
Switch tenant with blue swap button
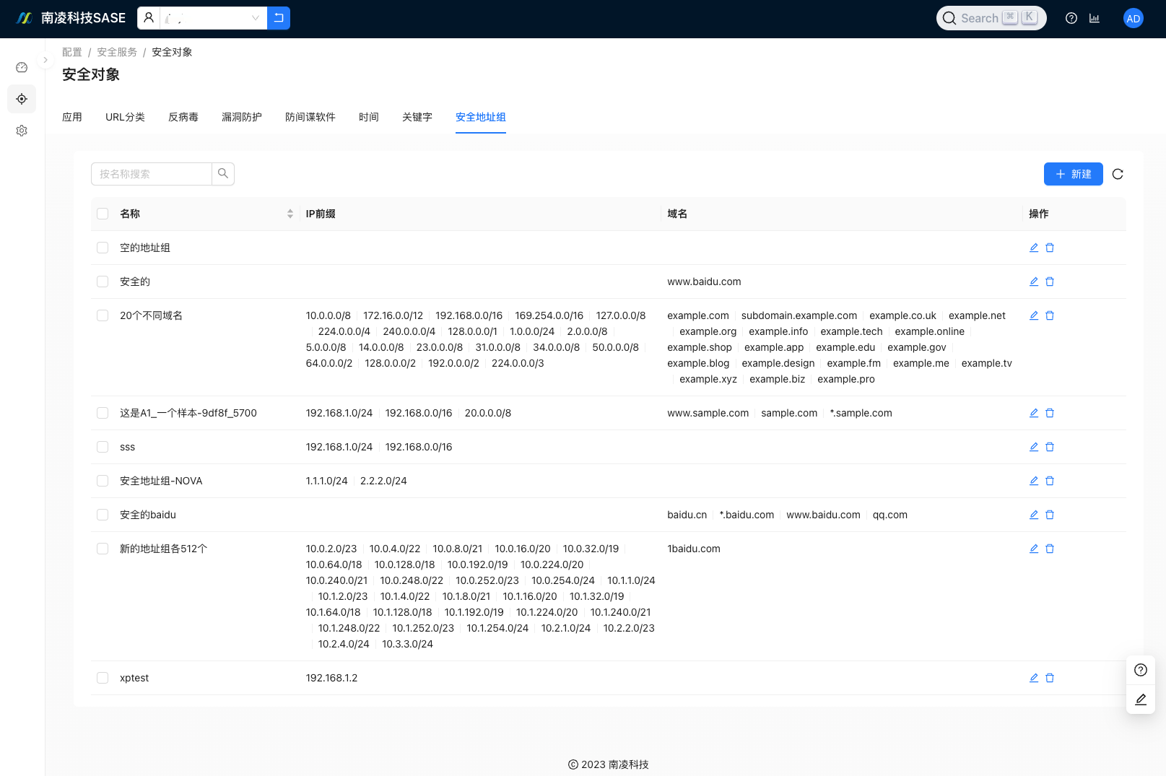pos(279,18)
